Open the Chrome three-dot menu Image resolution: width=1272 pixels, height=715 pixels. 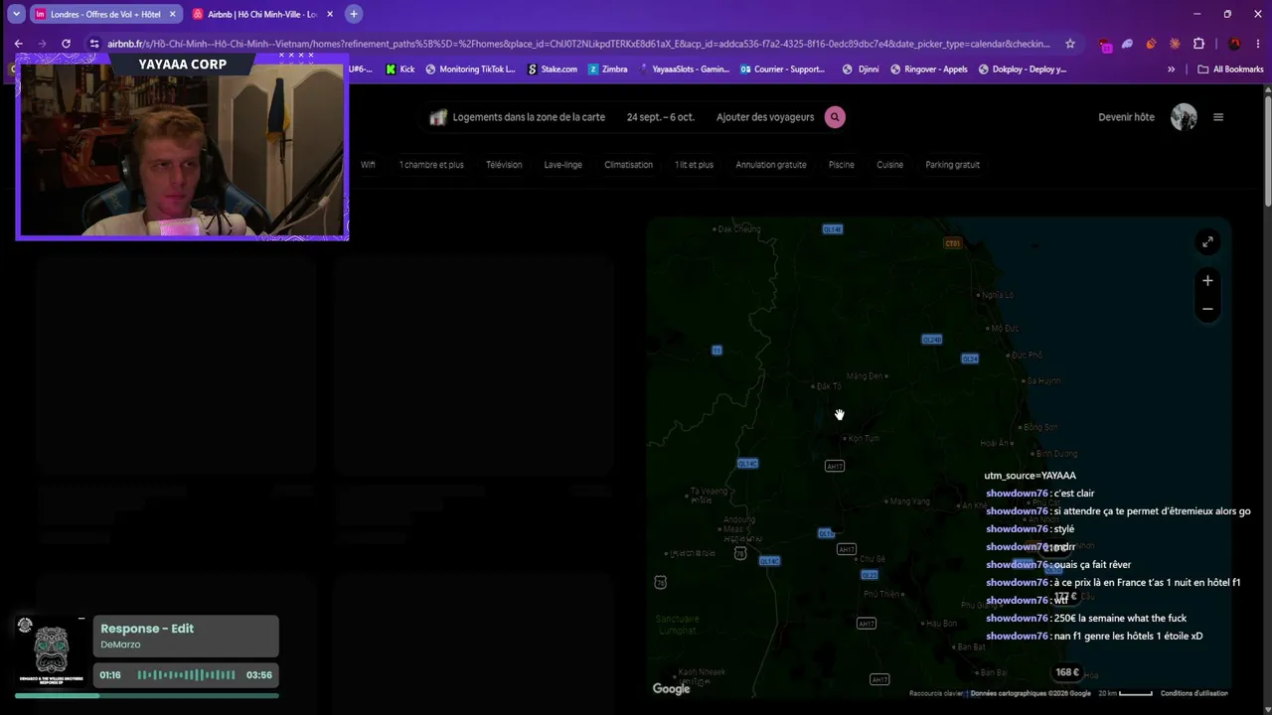[x=1256, y=44]
